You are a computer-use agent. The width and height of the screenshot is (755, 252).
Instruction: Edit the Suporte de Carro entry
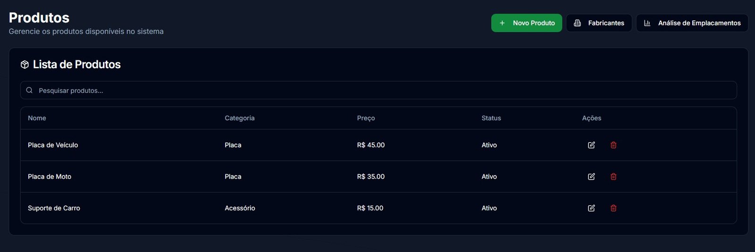point(591,208)
